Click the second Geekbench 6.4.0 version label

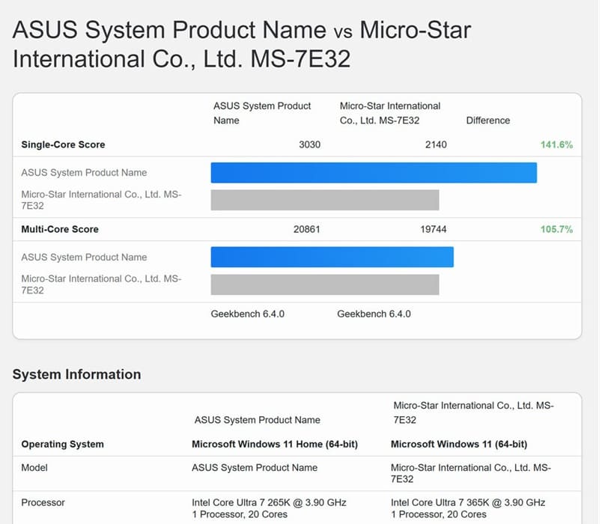[x=374, y=314]
